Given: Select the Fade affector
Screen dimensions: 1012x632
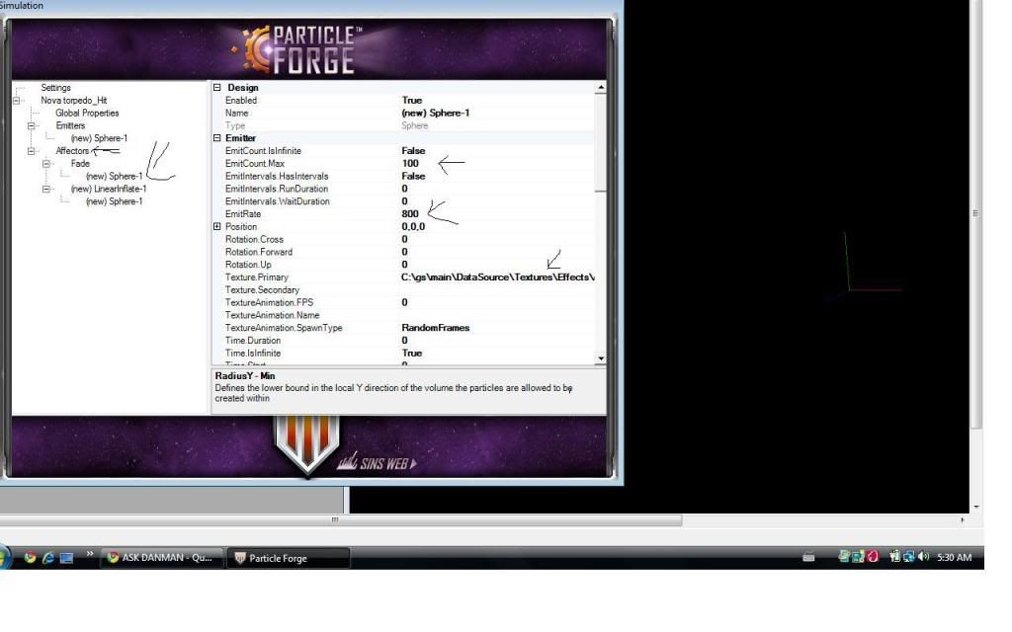Looking at the screenshot, I should (80, 164).
